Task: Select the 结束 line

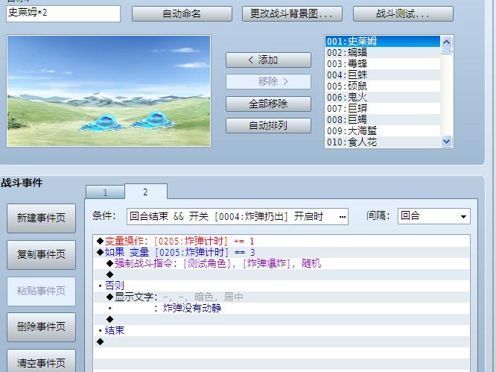Action: coord(282,330)
